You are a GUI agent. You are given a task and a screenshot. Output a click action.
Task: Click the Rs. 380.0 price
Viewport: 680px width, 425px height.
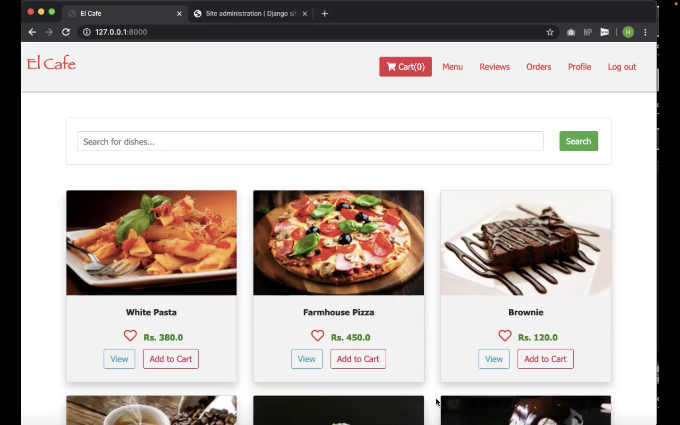(x=163, y=337)
